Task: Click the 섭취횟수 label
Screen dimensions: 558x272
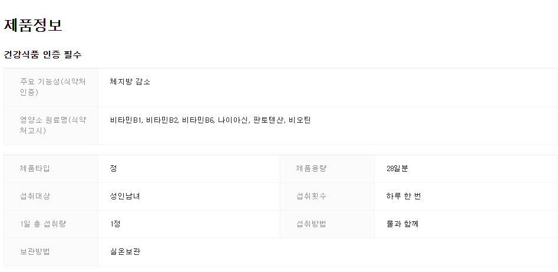Action: pyautogui.click(x=311, y=196)
